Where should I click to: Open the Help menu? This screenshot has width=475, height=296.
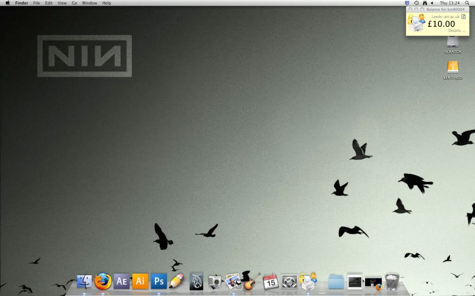tap(107, 3)
